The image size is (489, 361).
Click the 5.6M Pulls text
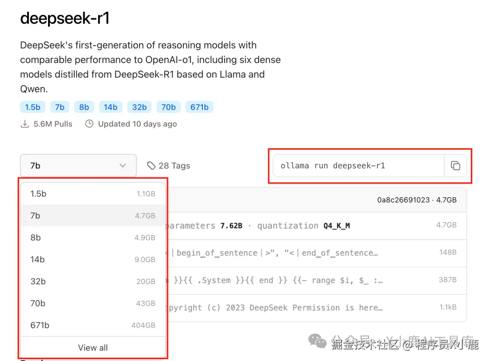coord(53,124)
